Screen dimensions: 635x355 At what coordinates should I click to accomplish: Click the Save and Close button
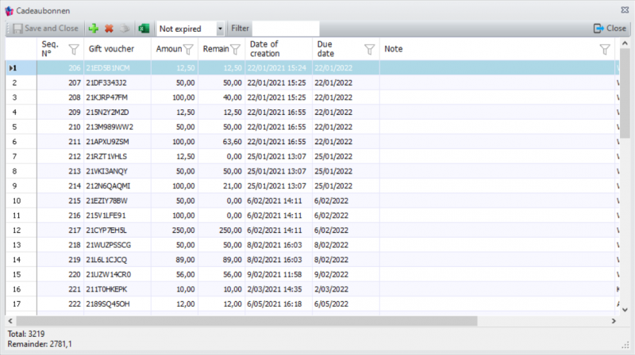point(45,29)
